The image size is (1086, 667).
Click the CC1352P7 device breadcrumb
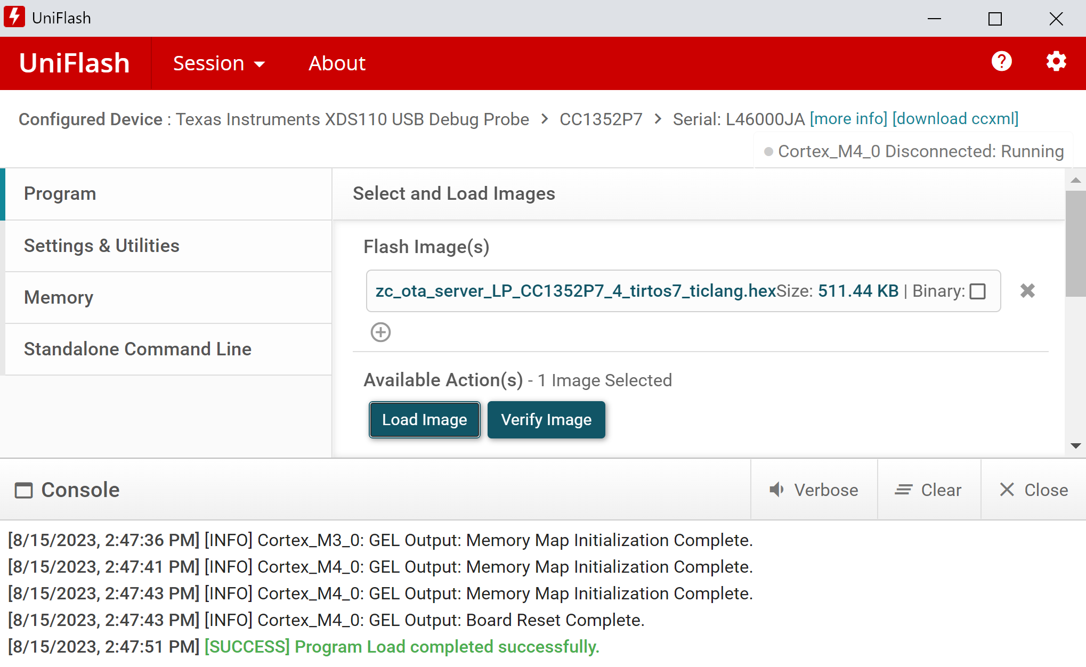point(601,119)
